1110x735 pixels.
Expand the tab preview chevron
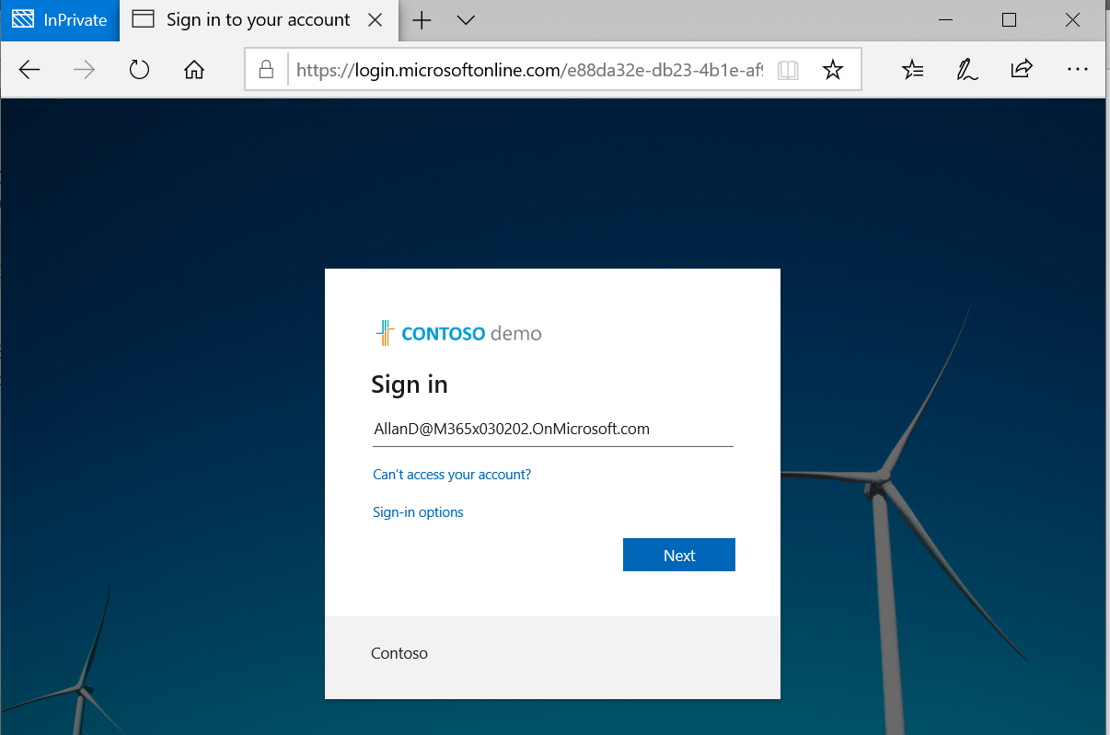pos(466,20)
